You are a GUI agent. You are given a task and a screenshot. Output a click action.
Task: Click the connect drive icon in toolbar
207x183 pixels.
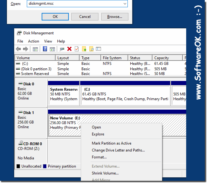point(62,49)
